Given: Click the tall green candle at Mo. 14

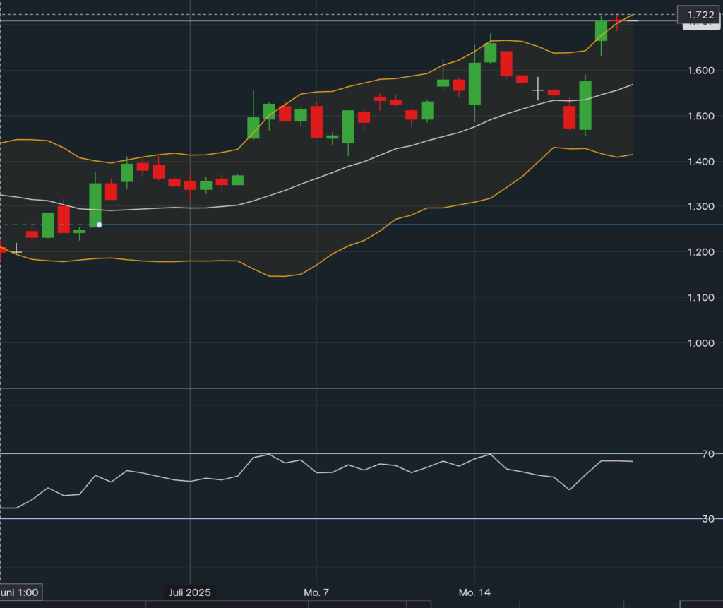Looking at the screenshot, I should [x=474, y=83].
